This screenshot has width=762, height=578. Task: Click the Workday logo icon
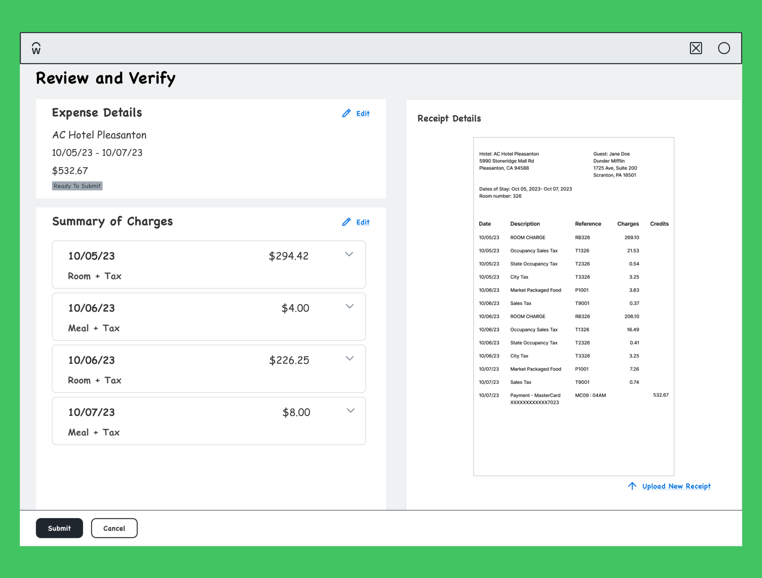tap(36, 48)
